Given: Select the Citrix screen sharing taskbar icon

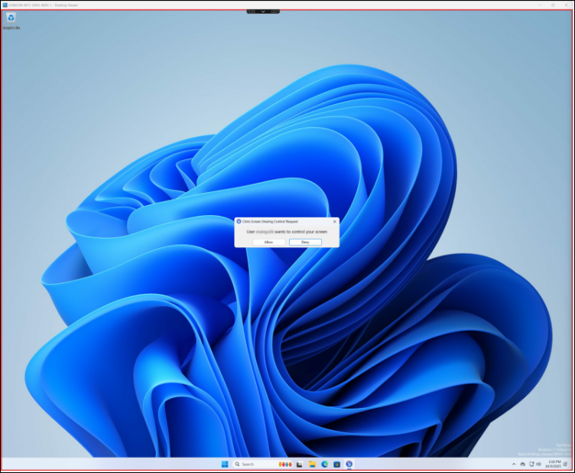Looking at the screenshot, I should tap(349, 464).
